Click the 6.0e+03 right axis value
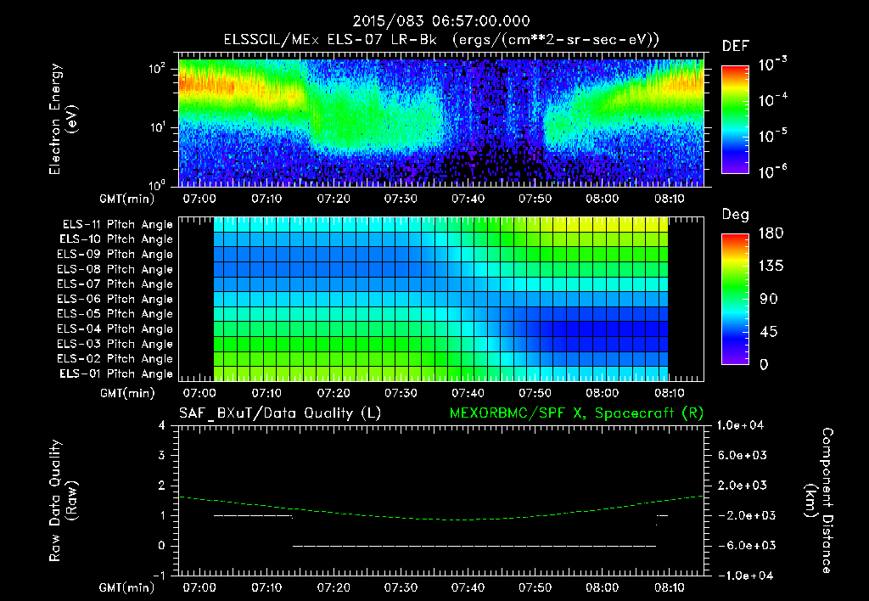Viewport: 869px width, 601px height. [742, 455]
